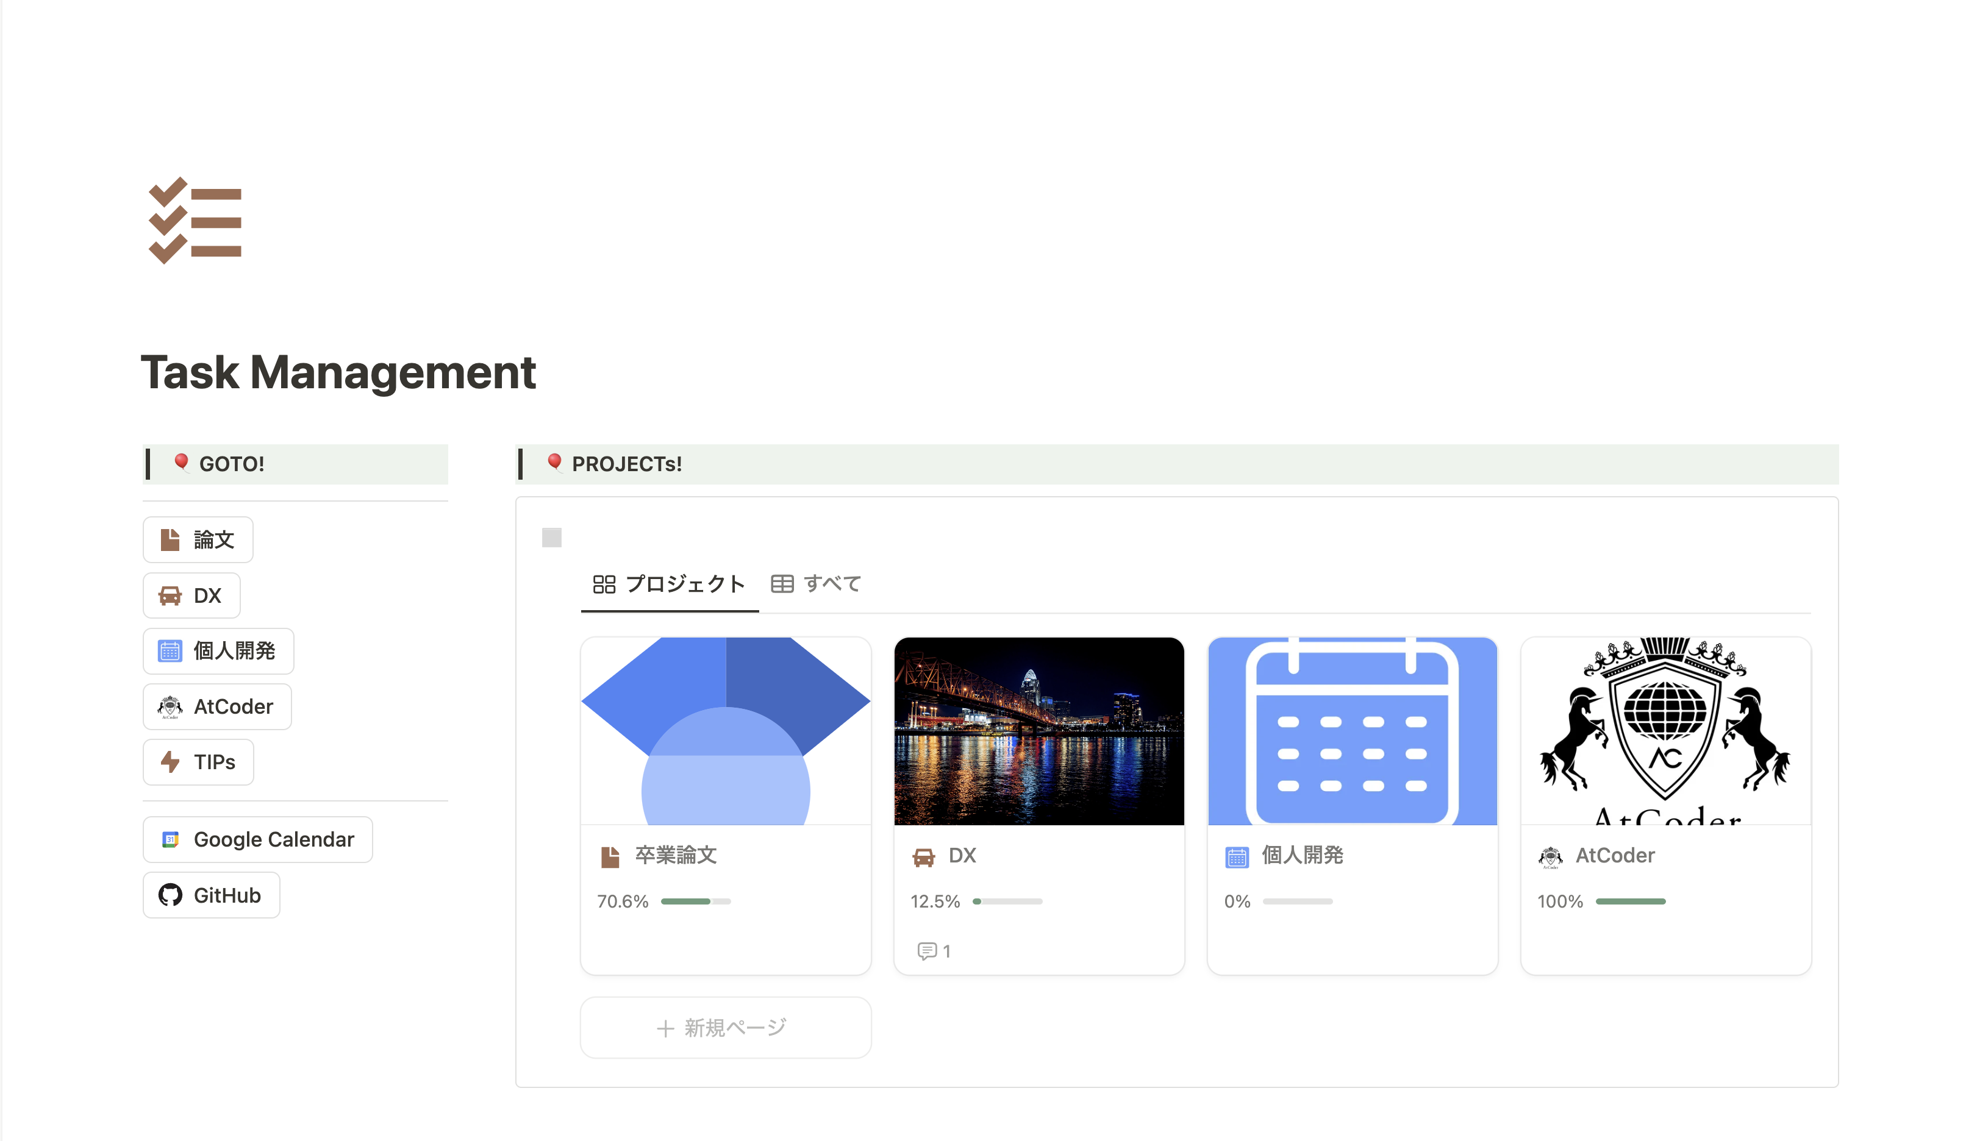Click the 100% AtCoder progress bar
Viewport: 1977px width, 1141px height.
click(1631, 901)
